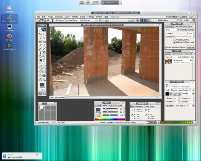Open the Layer menu
The image size is (201, 161).
pos(67,17)
